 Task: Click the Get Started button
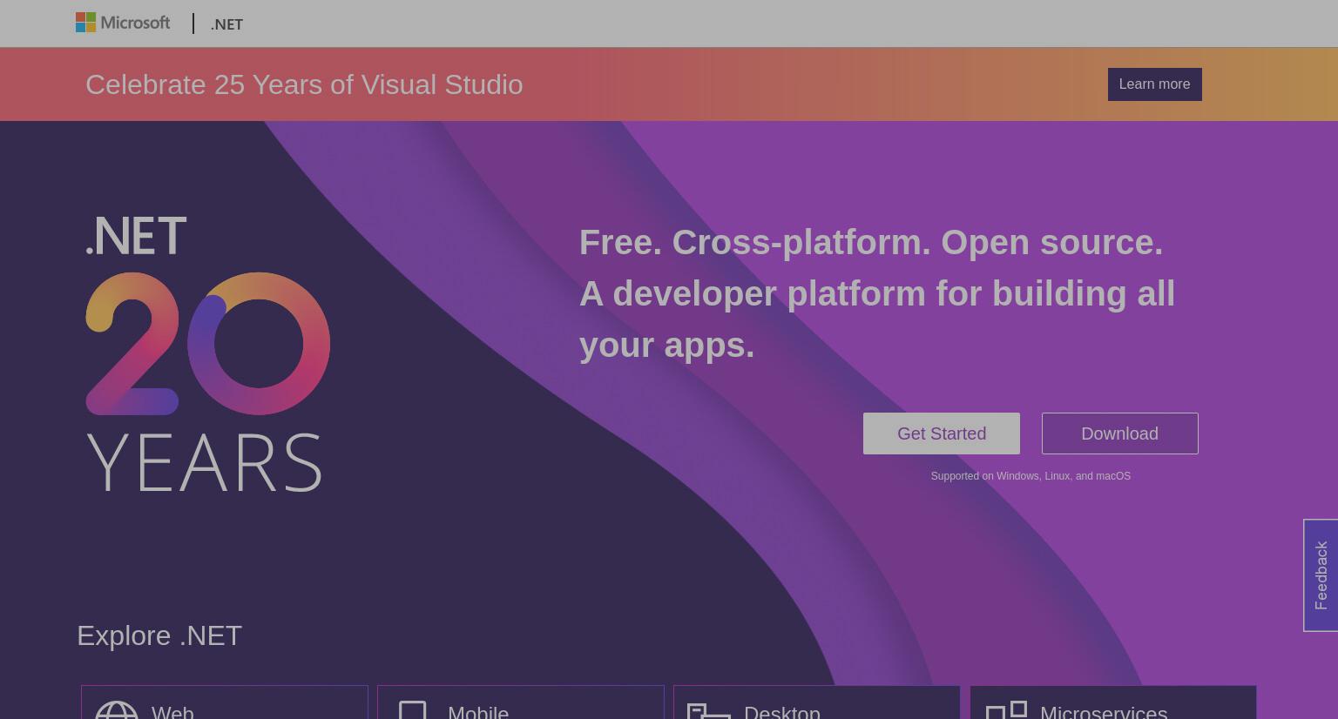coord(942,433)
